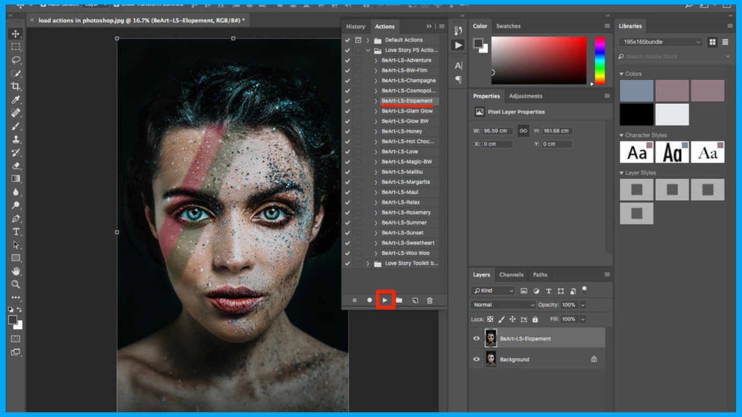
Task: Open the 195x165bundle library dropdown
Action: (x=661, y=42)
